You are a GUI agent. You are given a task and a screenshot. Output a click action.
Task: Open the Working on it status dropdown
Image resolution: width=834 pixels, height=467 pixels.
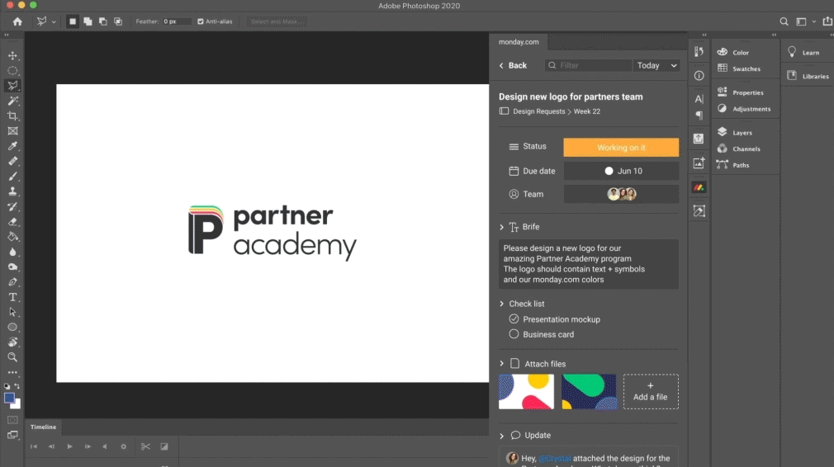621,148
